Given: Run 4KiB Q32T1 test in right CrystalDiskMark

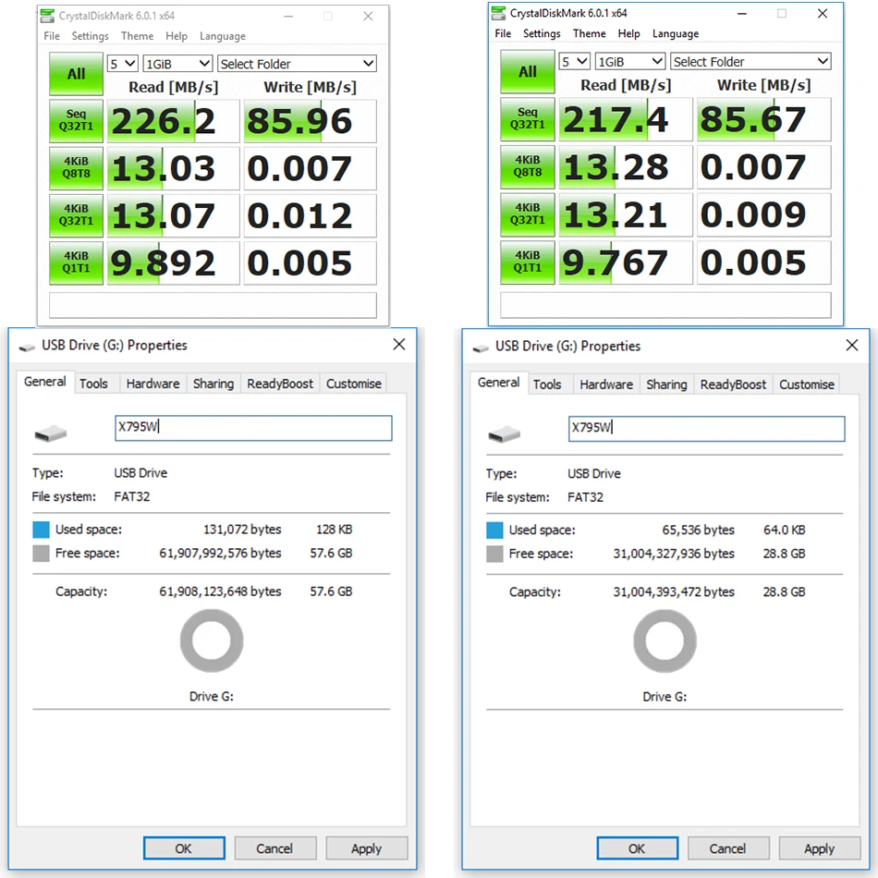Looking at the screenshot, I should (x=528, y=214).
